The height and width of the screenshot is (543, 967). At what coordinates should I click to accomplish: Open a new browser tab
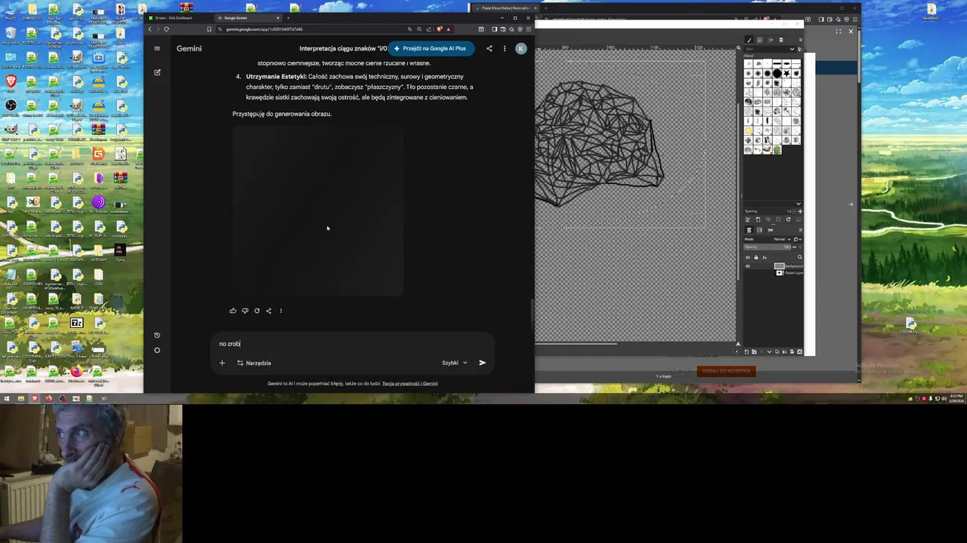(288, 17)
